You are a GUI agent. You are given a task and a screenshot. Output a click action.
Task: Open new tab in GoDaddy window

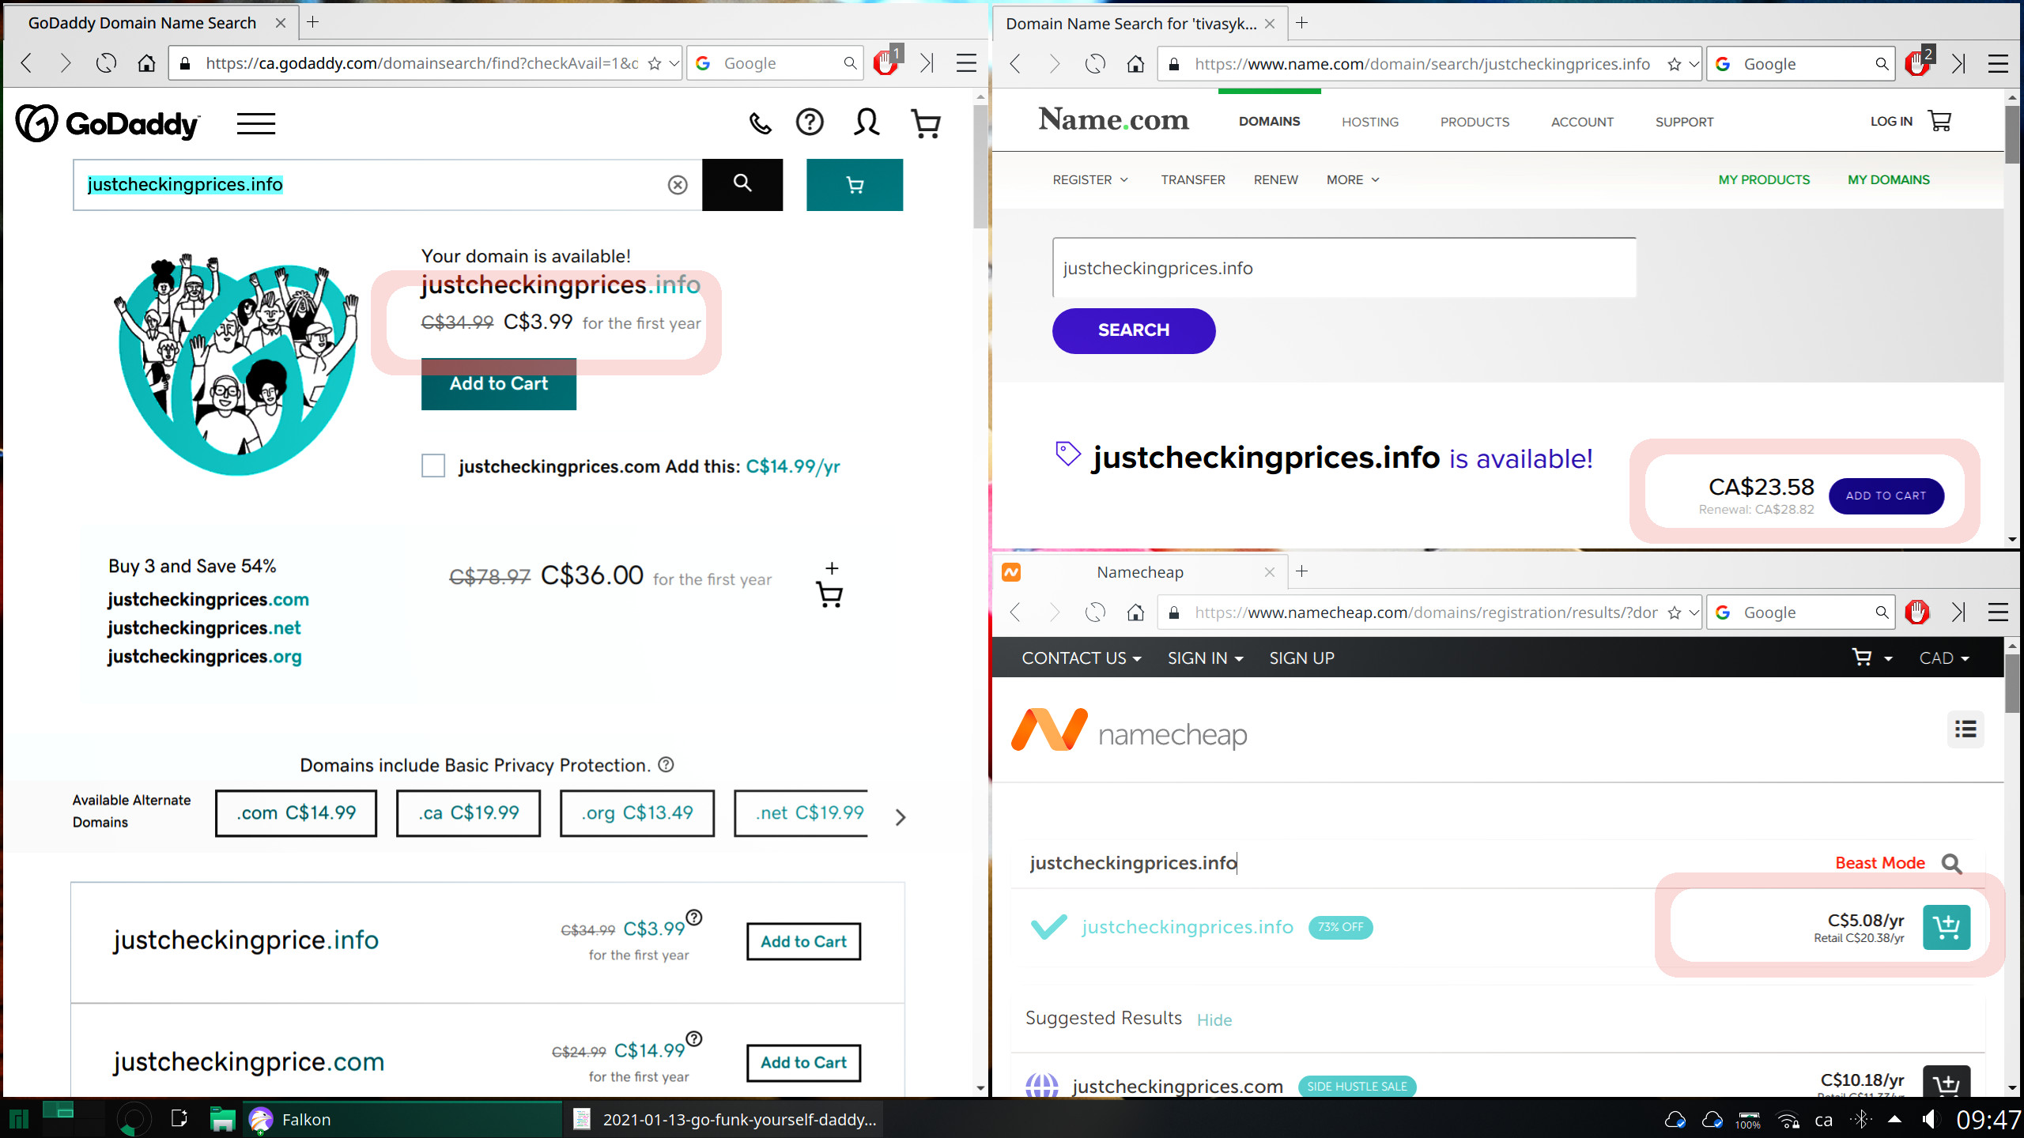coord(313,22)
